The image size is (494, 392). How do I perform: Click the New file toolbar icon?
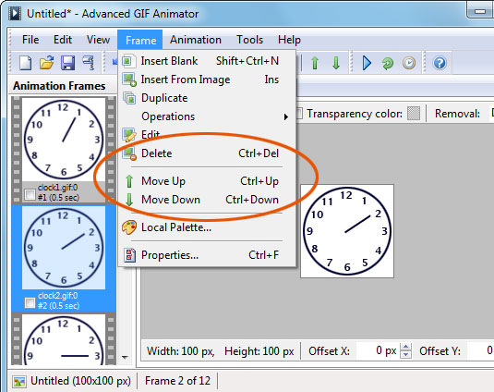[26, 63]
